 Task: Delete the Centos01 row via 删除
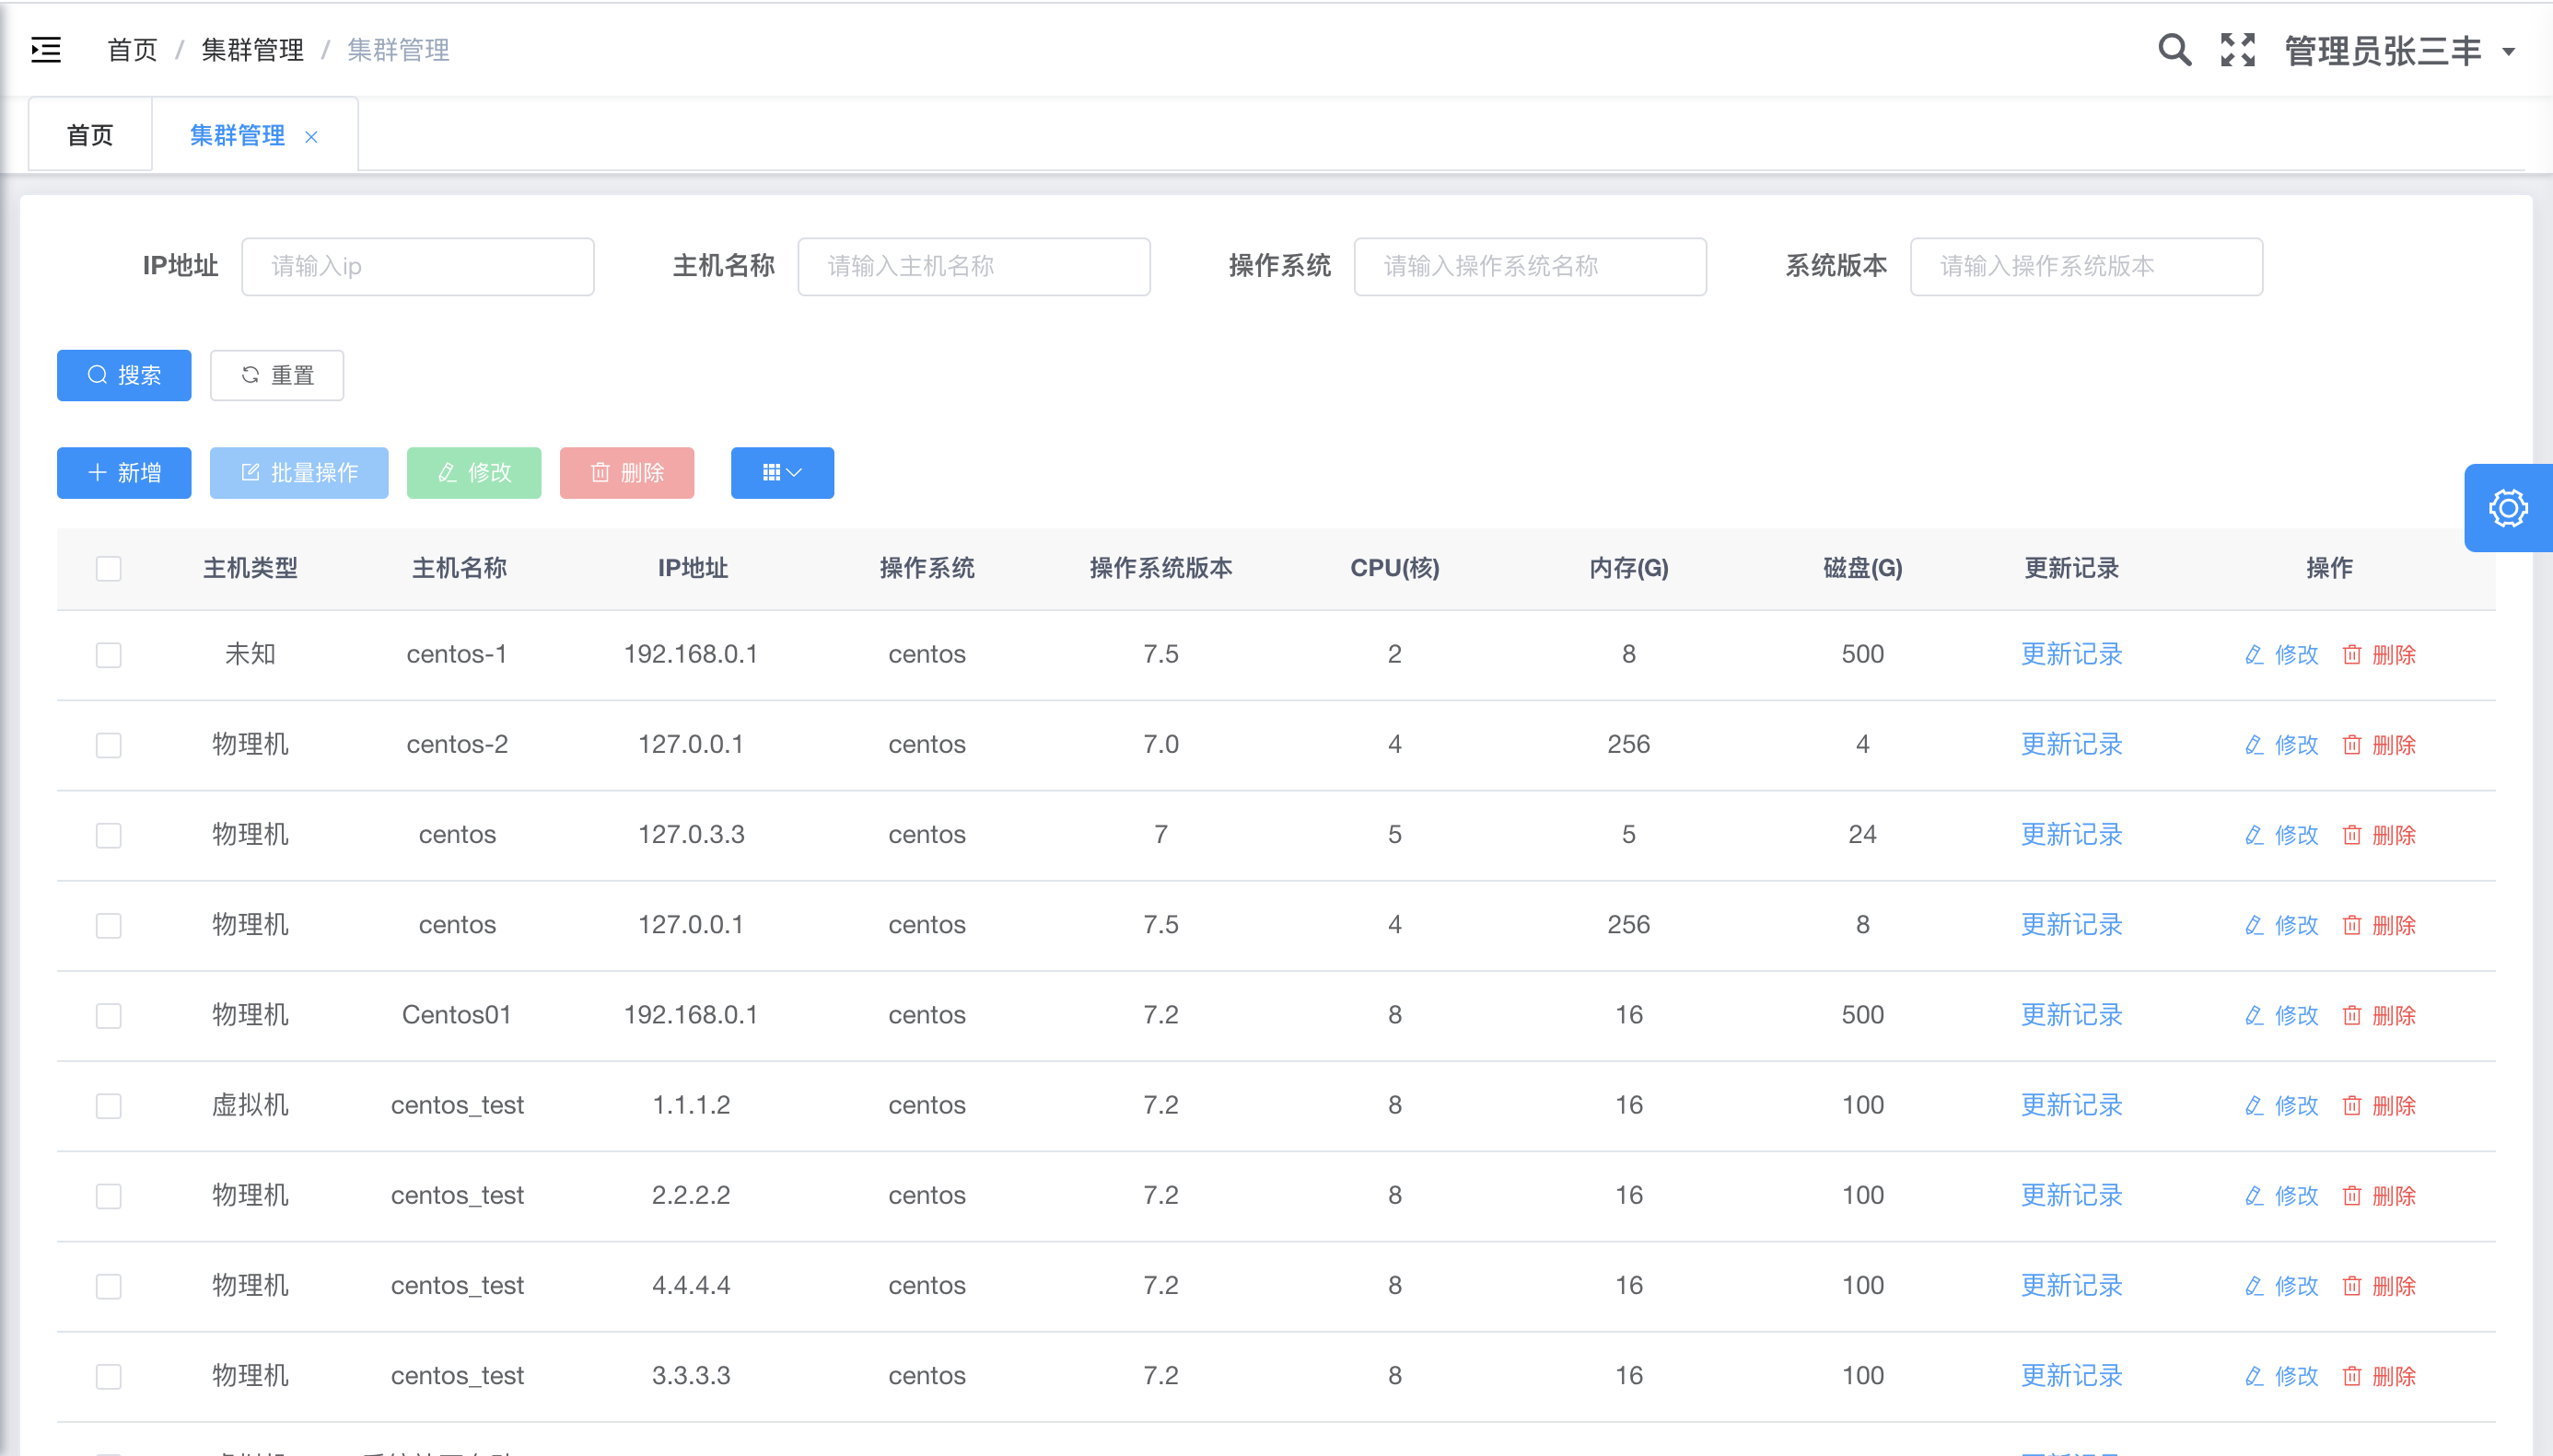pyautogui.click(x=2379, y=1016)
